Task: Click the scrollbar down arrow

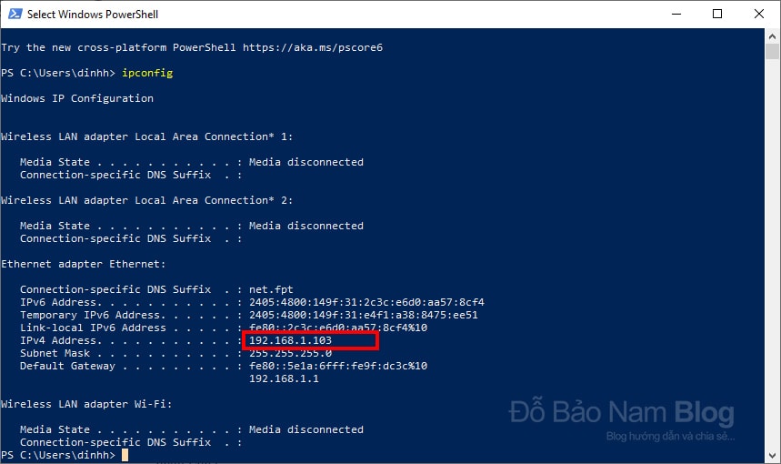Action: [x=772, y=456]
